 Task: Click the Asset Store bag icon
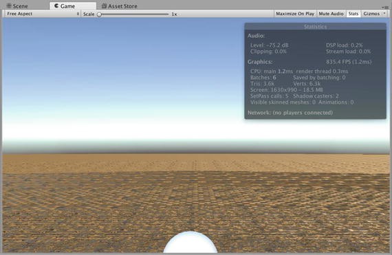[104, 5]
